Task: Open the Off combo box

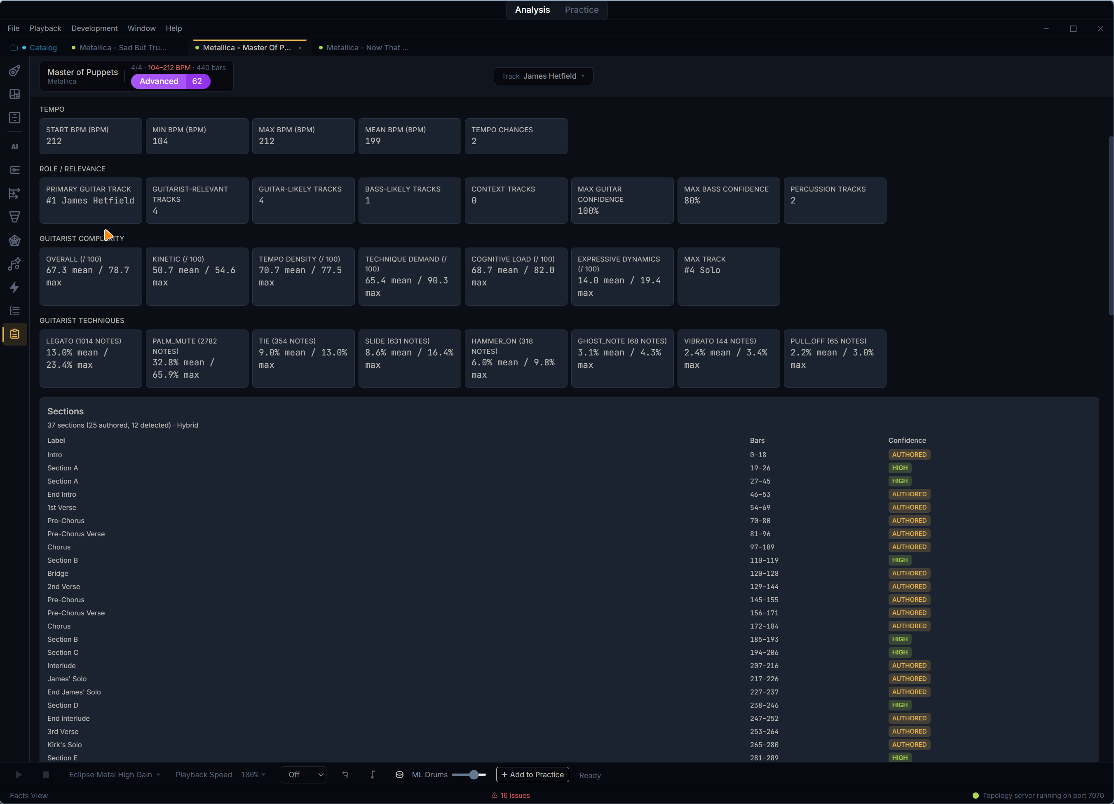Action: coord(304,774)
